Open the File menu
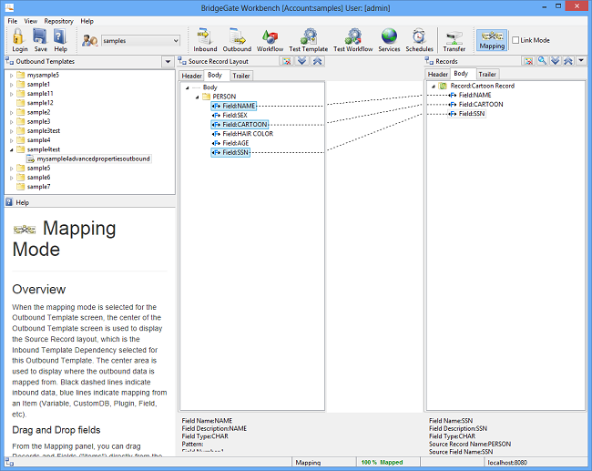This screenshot has height=471, width=592. tap(13, 21)
